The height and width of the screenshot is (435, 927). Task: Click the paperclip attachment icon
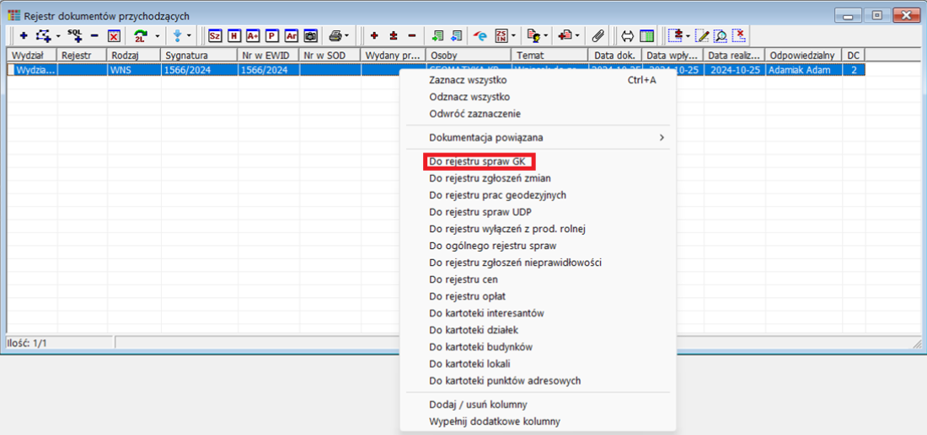pos(597,36)
